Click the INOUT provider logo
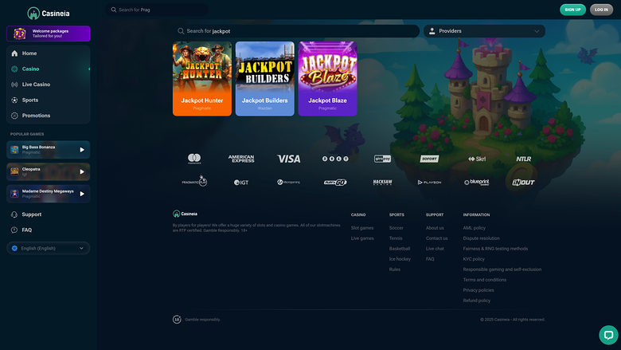This screenshot has width=621, height=350. [524, 183]
